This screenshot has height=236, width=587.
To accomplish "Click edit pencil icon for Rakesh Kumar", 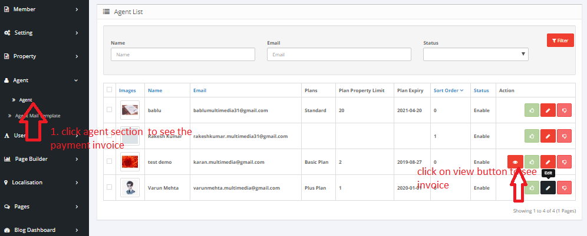I will click(548, 136).
